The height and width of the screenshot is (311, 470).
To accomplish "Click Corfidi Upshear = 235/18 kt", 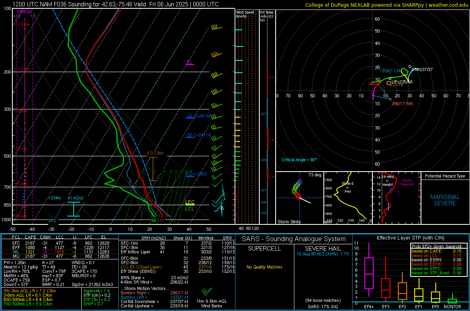I will [155, 306].
